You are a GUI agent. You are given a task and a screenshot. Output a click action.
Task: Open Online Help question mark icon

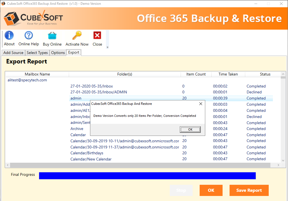(x=29, y=35)
